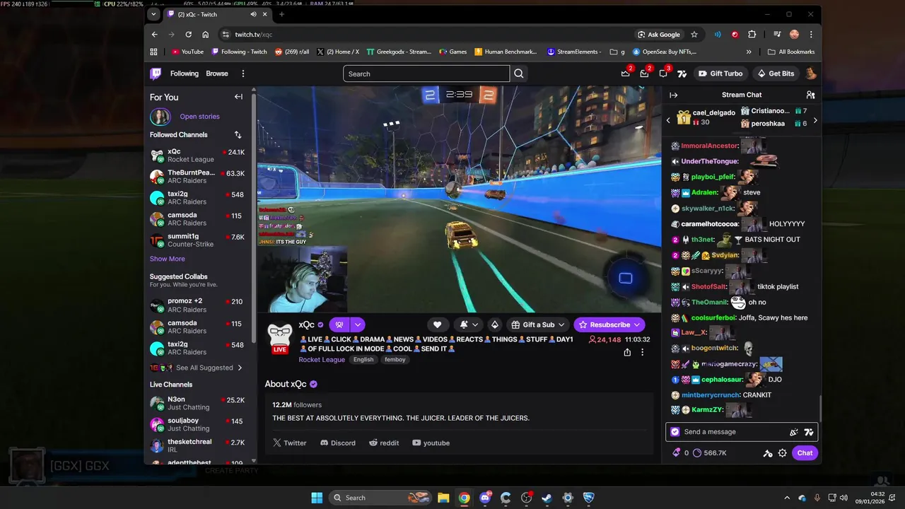Click Open stories link

(x=199, y=117)
